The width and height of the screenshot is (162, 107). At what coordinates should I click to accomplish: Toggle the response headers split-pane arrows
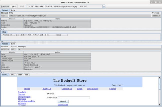coord(2,72)
